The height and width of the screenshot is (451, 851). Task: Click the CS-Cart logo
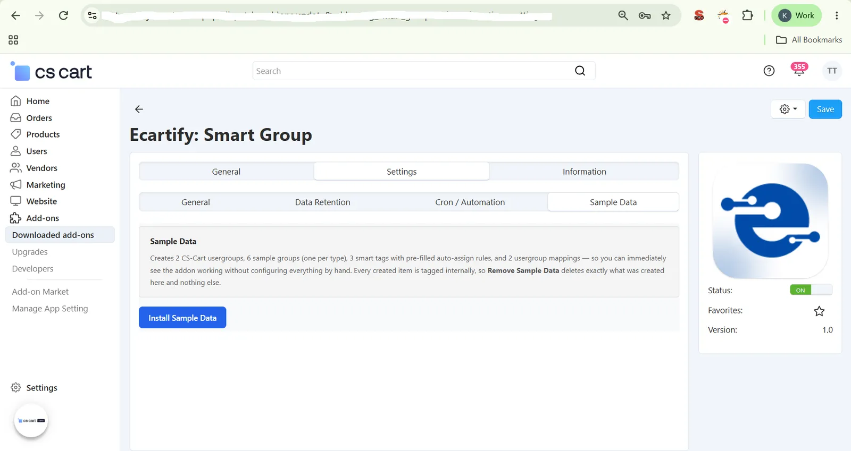click(52, 71)
